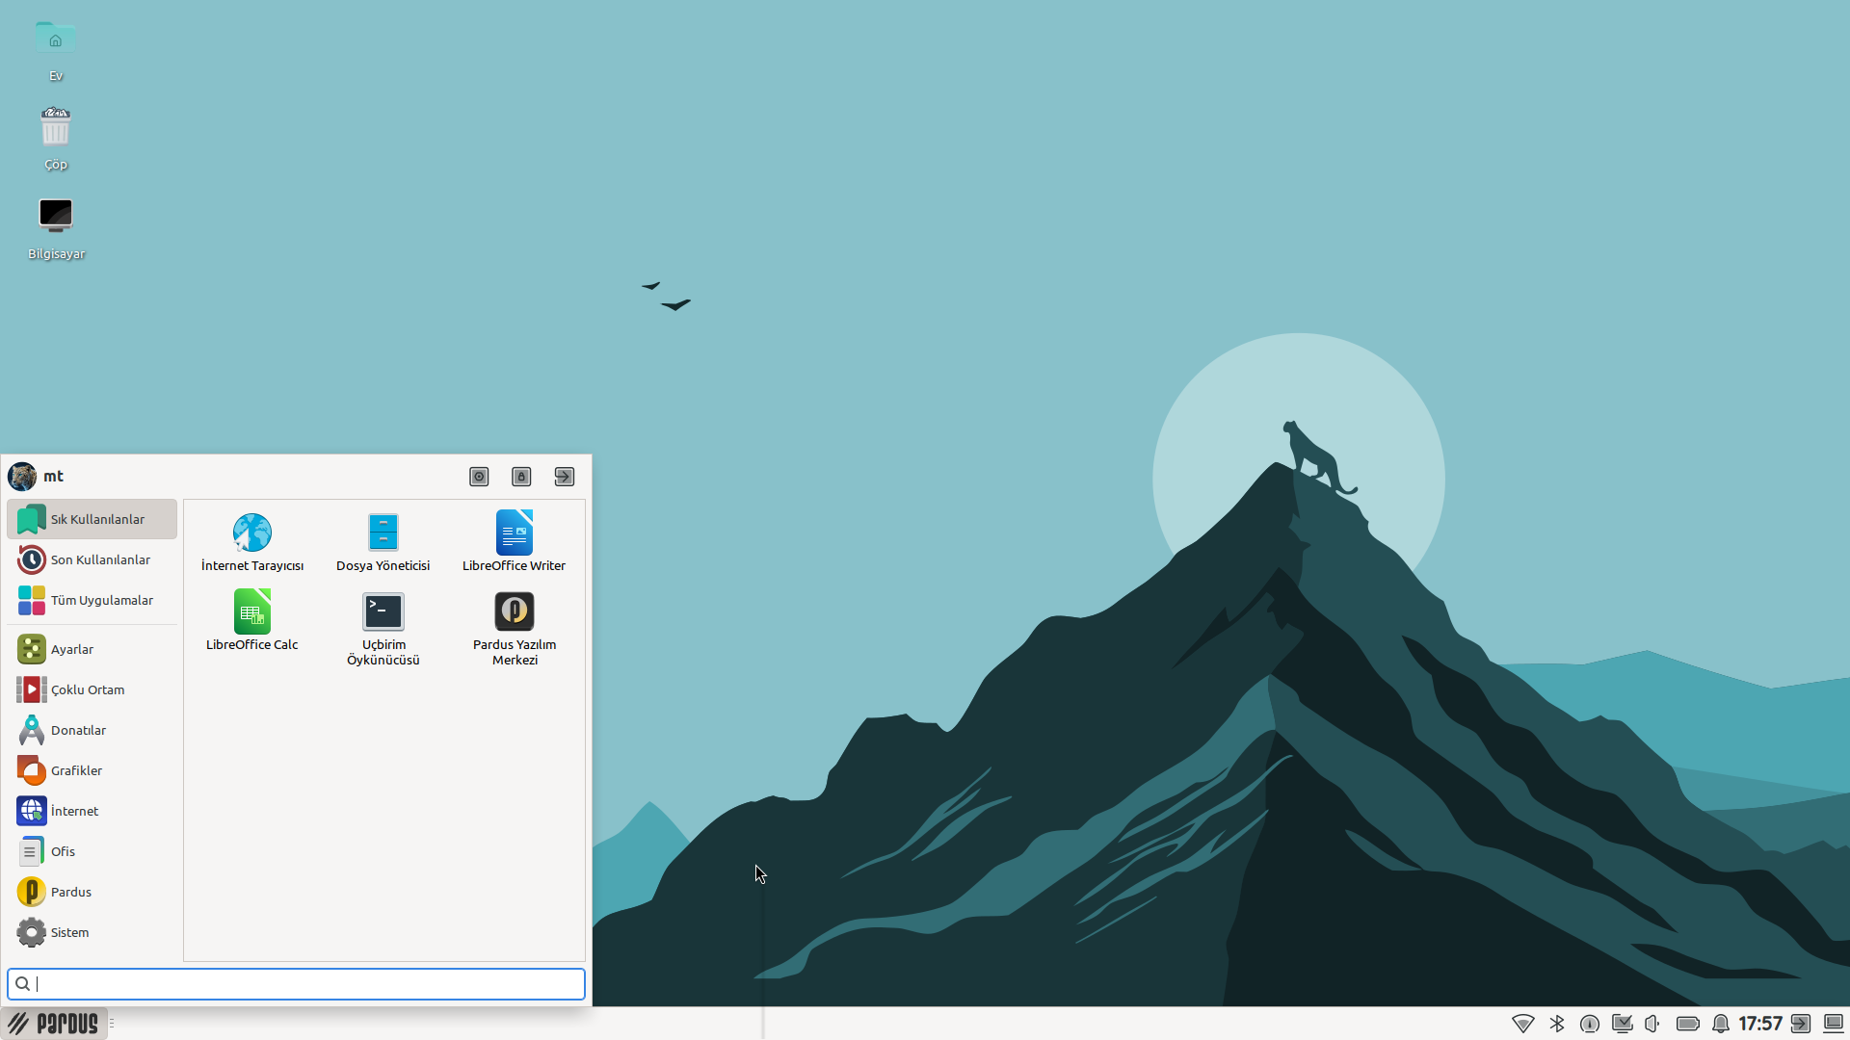Click the Pardus menu button on taskbar
The width and height of the screenshot is (1850, 1040).
coord(54,1023)
